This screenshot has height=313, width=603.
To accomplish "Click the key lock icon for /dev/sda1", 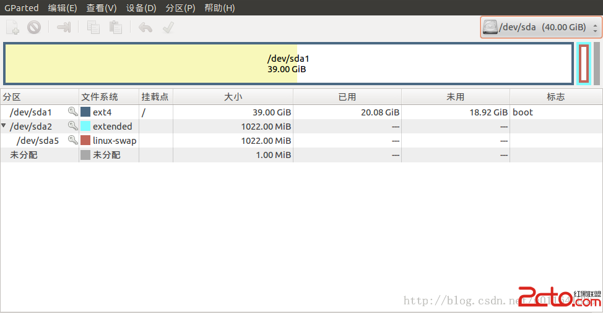I will tap(72, 112).
